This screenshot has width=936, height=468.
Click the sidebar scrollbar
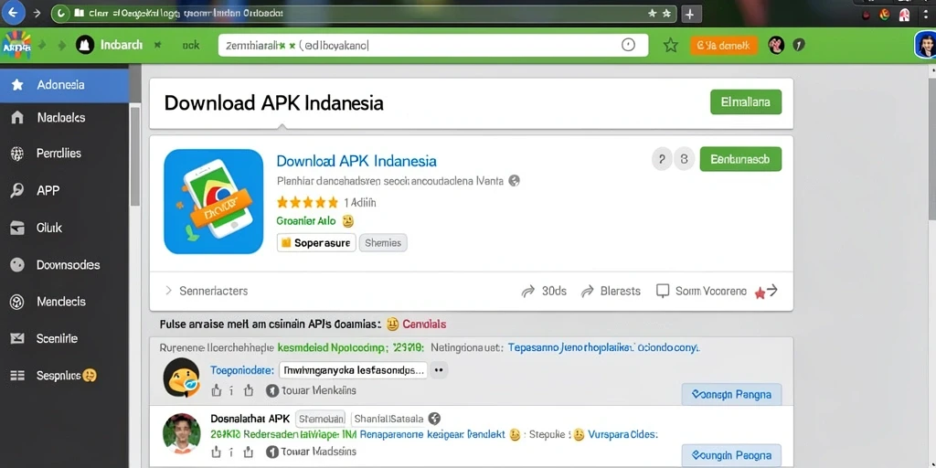pos(135,155)
